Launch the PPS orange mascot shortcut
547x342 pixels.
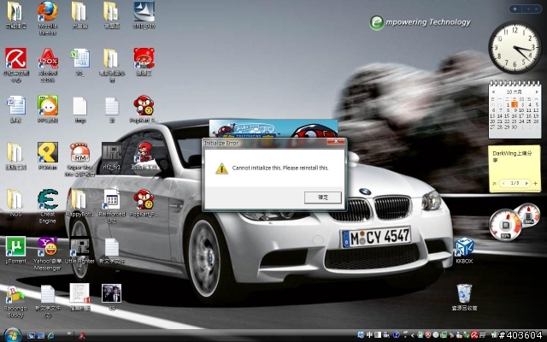(x=48, y=109)
